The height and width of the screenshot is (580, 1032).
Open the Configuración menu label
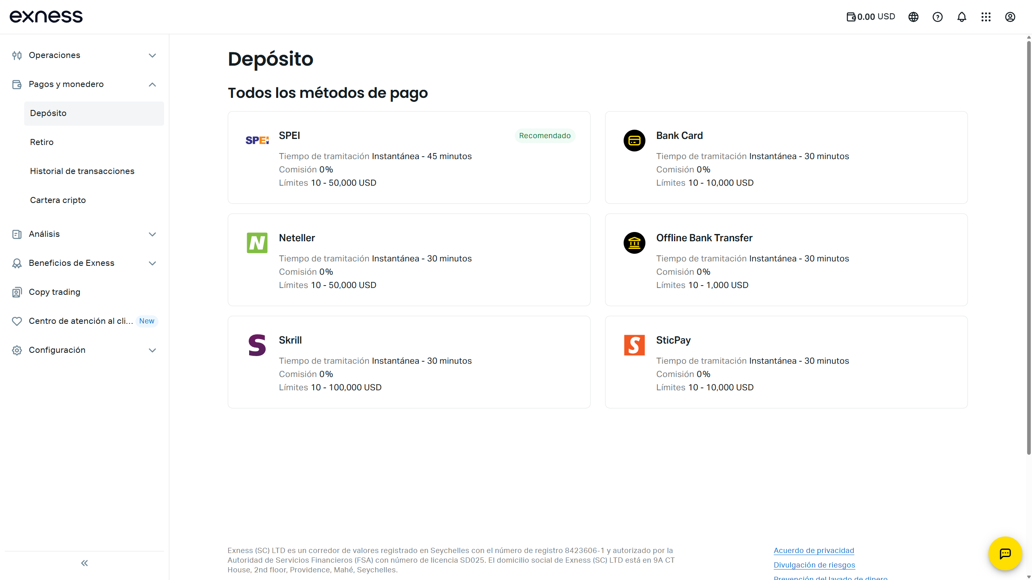pos(57,350)
